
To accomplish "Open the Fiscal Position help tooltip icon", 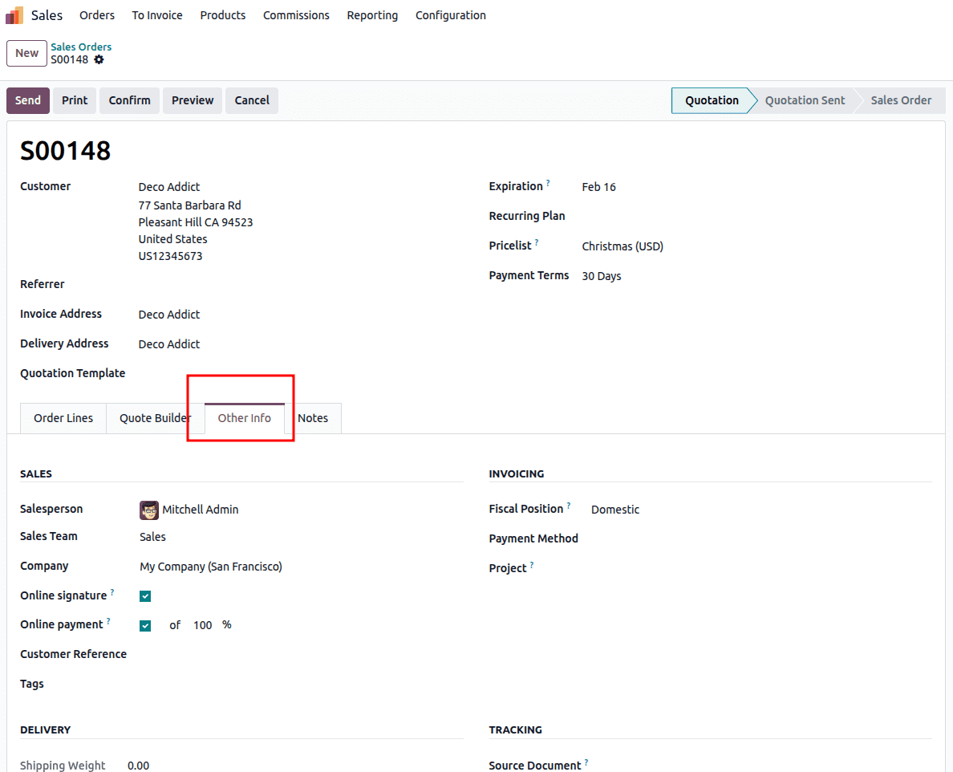I will (x=570, y=504).
